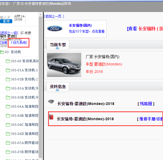Select 303-03A 发动机冷 tree item
This screenshot has height=160, width=163.
[x=25, y=88]
